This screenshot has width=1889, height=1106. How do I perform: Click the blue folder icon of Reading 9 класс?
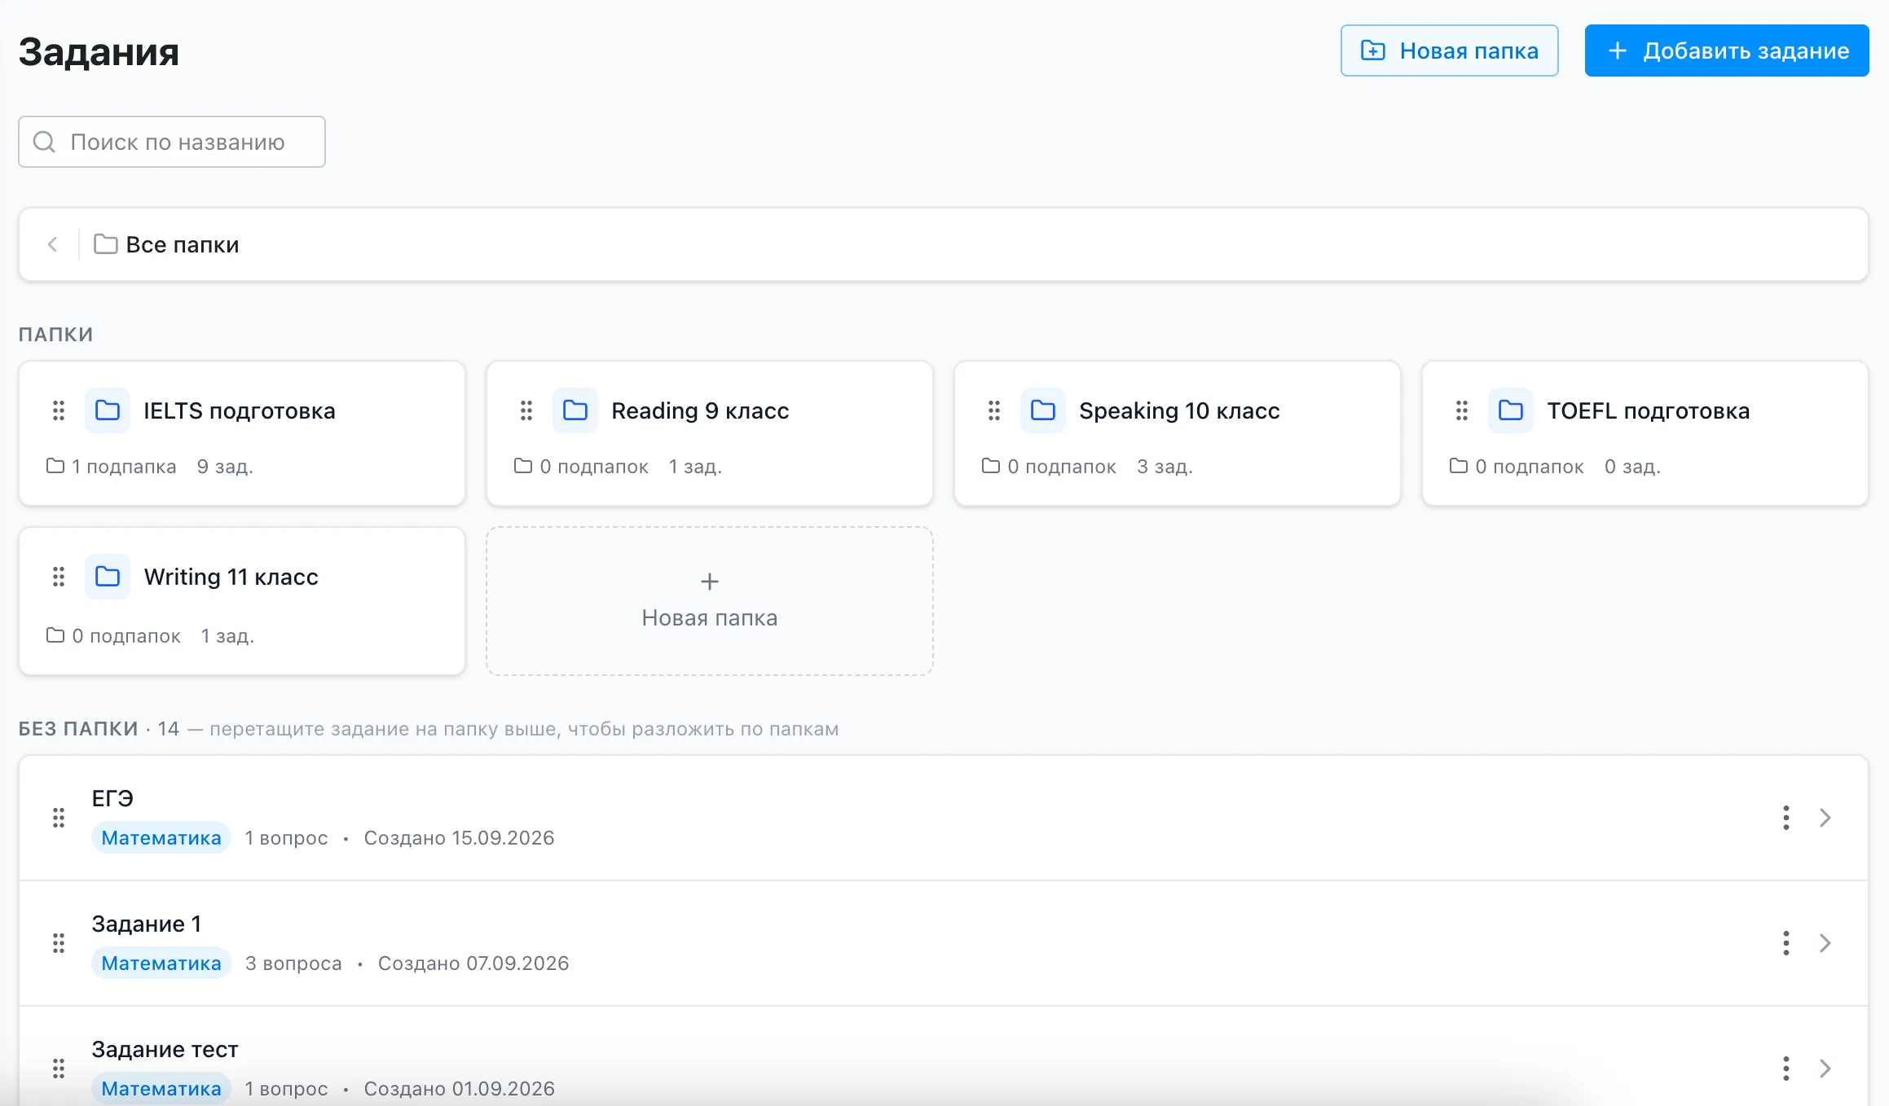(575, 410)
